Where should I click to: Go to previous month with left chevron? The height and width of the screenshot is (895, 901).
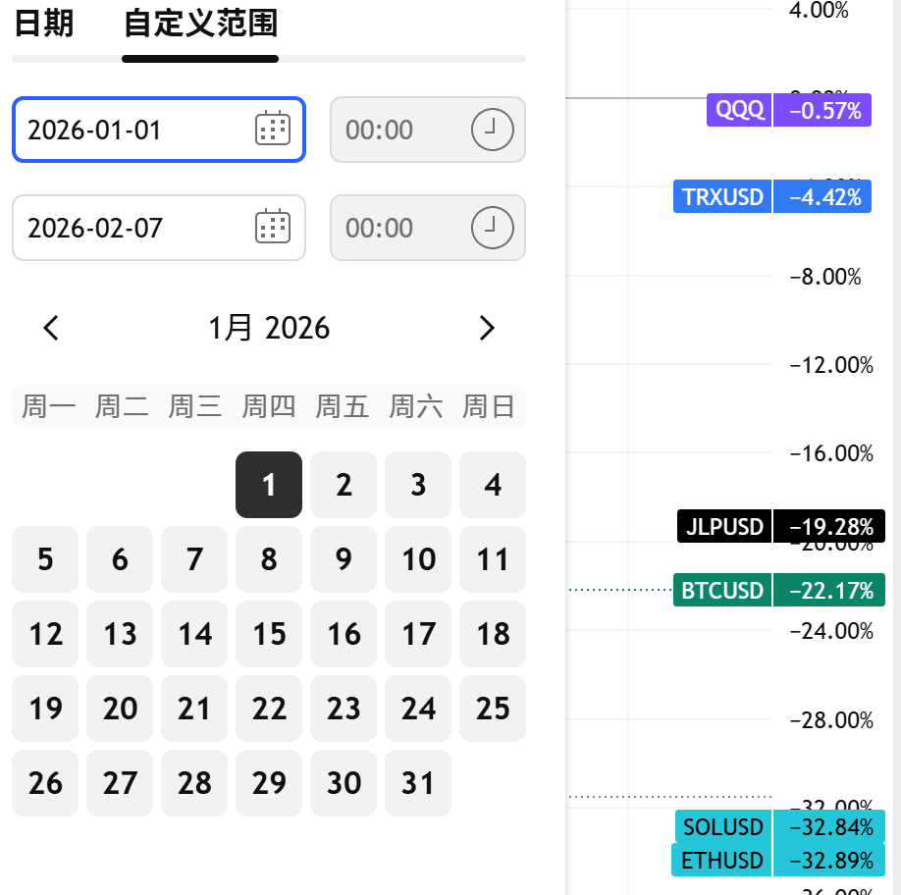(52, 328)
